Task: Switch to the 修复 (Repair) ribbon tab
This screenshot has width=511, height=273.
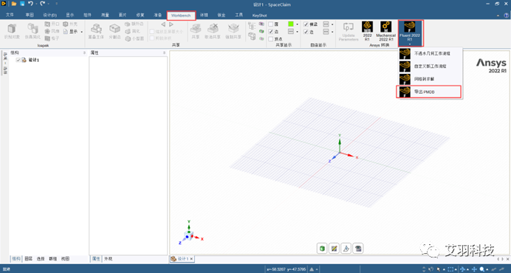Action: click(140, 15)
